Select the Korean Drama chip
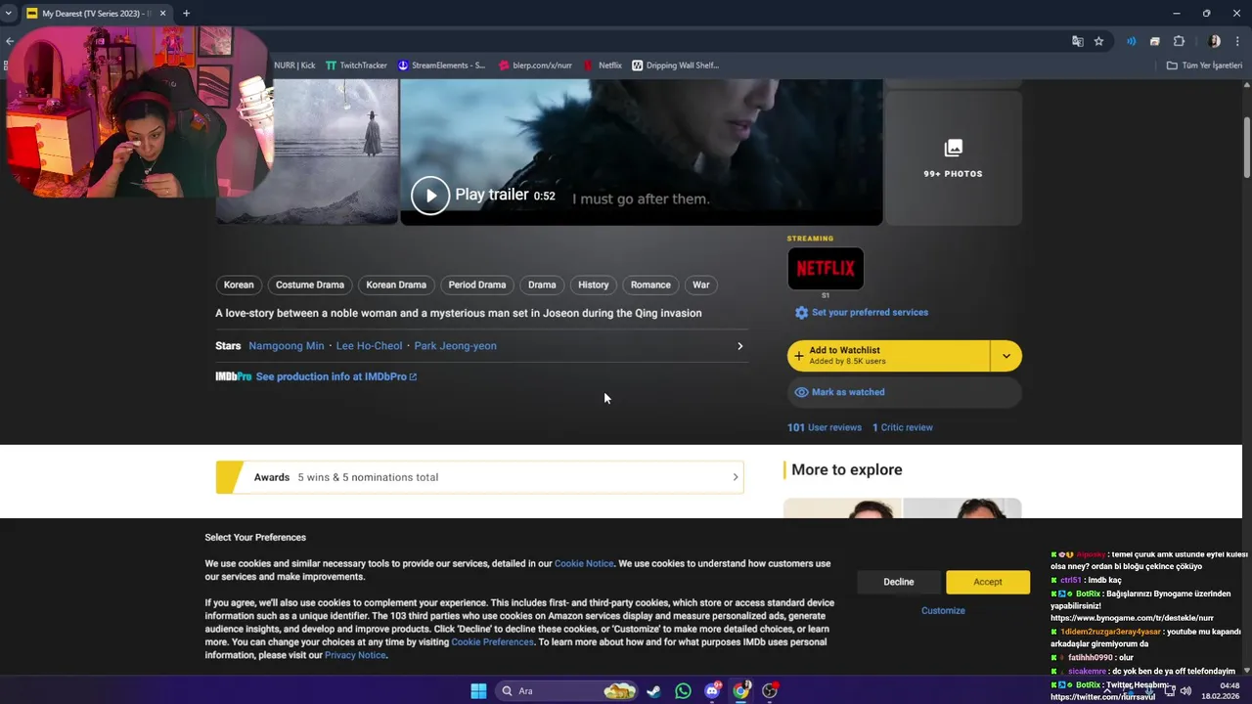 pos(396,285)
